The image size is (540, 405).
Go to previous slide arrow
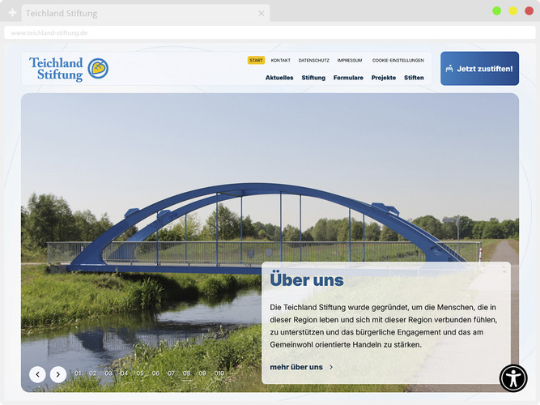[x=37, y=374]
